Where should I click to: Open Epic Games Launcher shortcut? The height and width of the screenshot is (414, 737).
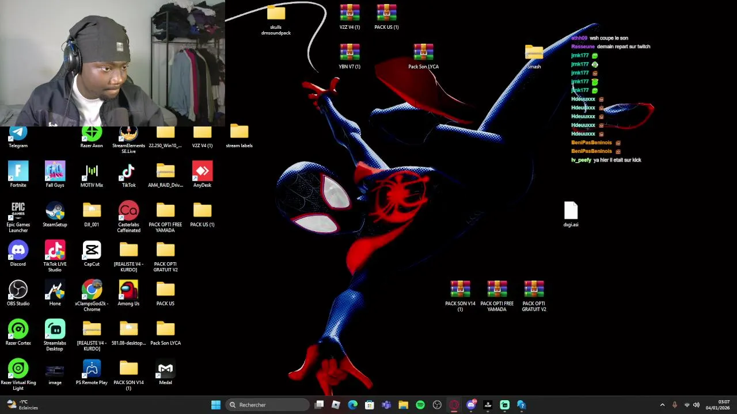pyautogui.click(x=18, y=217)
